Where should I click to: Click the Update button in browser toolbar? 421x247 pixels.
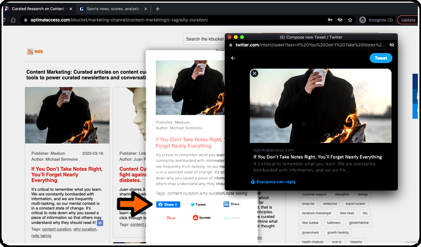(x=408, y=20)
